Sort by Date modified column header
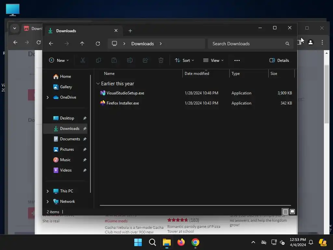The height and width of the screenshot is (250, 333). [x=197, y=74]
